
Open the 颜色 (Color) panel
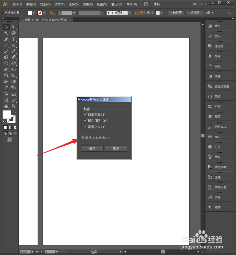pyautogui.click(x=220, y=26)
